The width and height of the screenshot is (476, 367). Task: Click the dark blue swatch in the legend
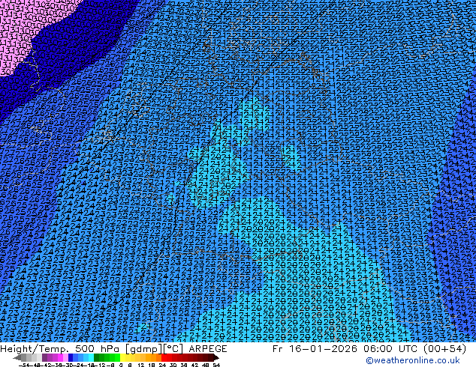pyautogui.click(x=71, y=357)
